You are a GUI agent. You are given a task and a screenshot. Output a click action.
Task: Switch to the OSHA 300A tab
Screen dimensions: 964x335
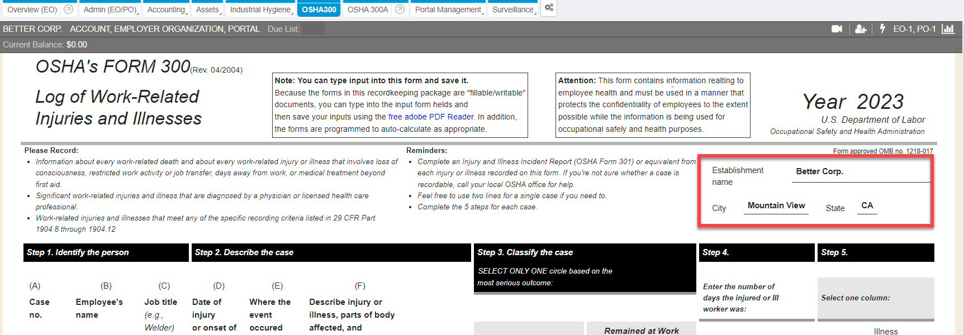[367, 9]
